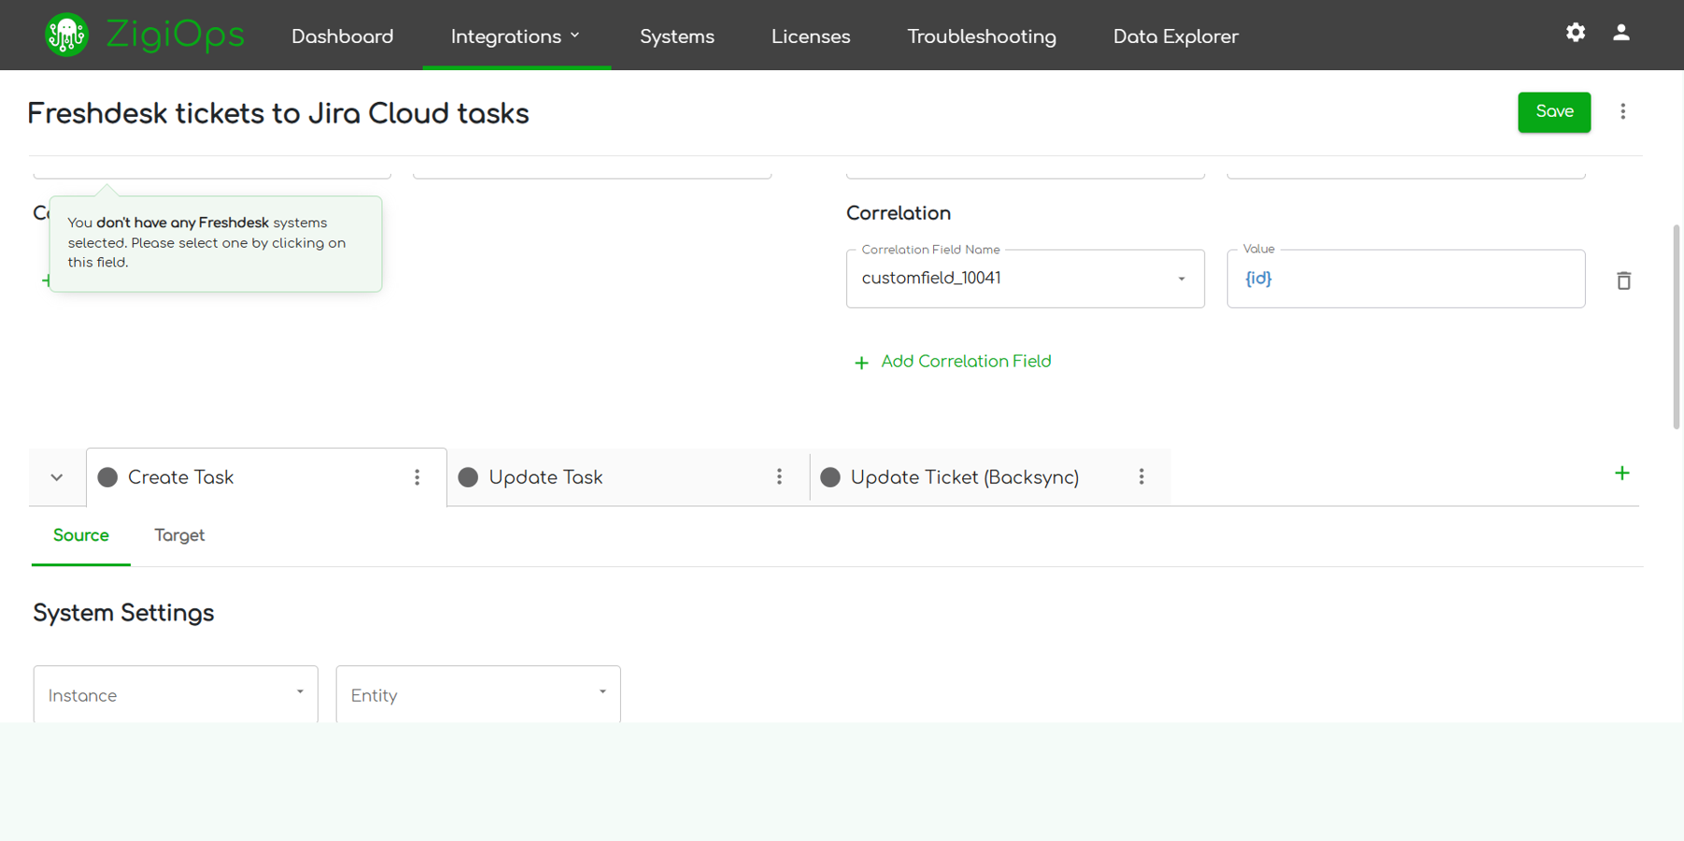
Task: Toggle the Update Task status circle
Action: coord(468,478)
